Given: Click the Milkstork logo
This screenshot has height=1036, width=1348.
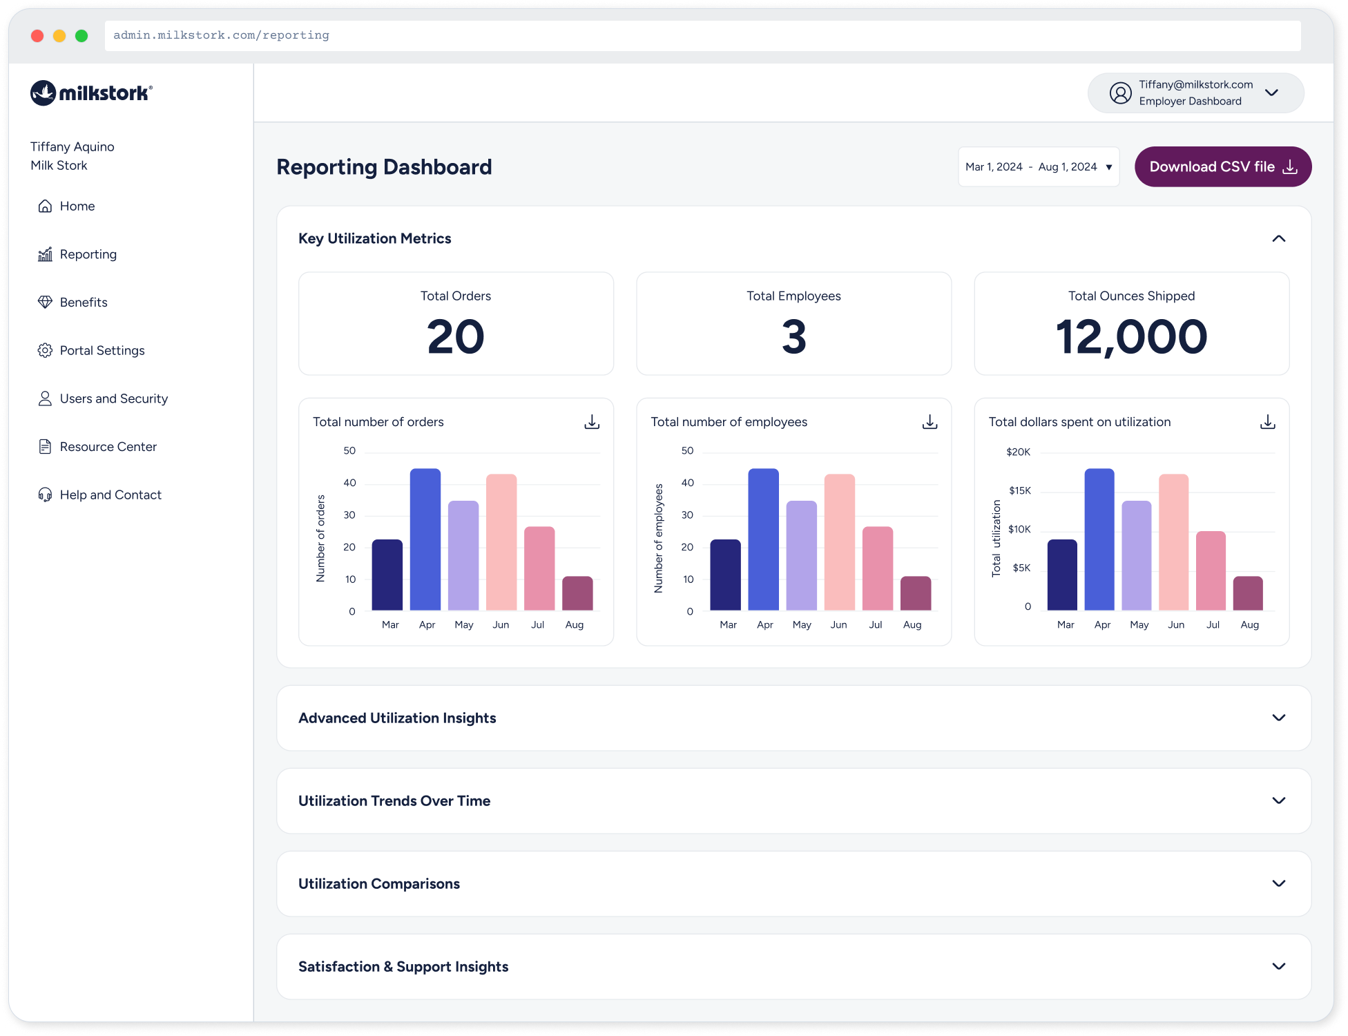Looking at the screenshot, I should tap(91, 93).
